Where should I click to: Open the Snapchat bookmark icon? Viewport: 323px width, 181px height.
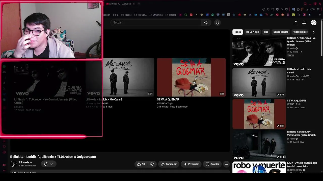(293, 15)
